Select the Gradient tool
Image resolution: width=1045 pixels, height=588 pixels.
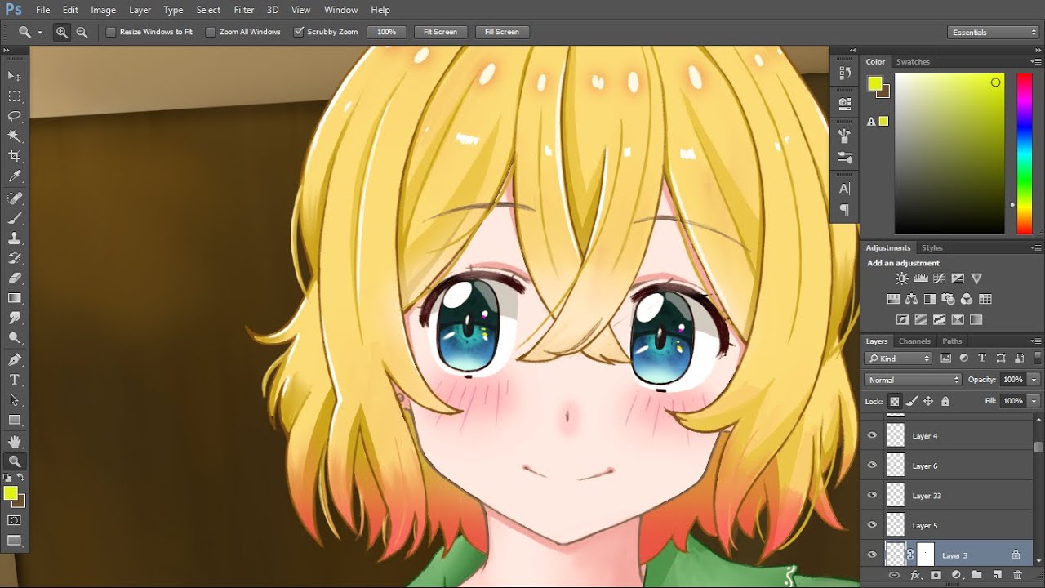(x=15, y=298)
